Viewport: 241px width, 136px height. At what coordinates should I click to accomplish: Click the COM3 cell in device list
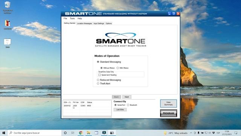pos(83,106)
